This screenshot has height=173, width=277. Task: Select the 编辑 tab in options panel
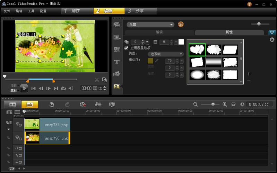click(x=159, y=32)
